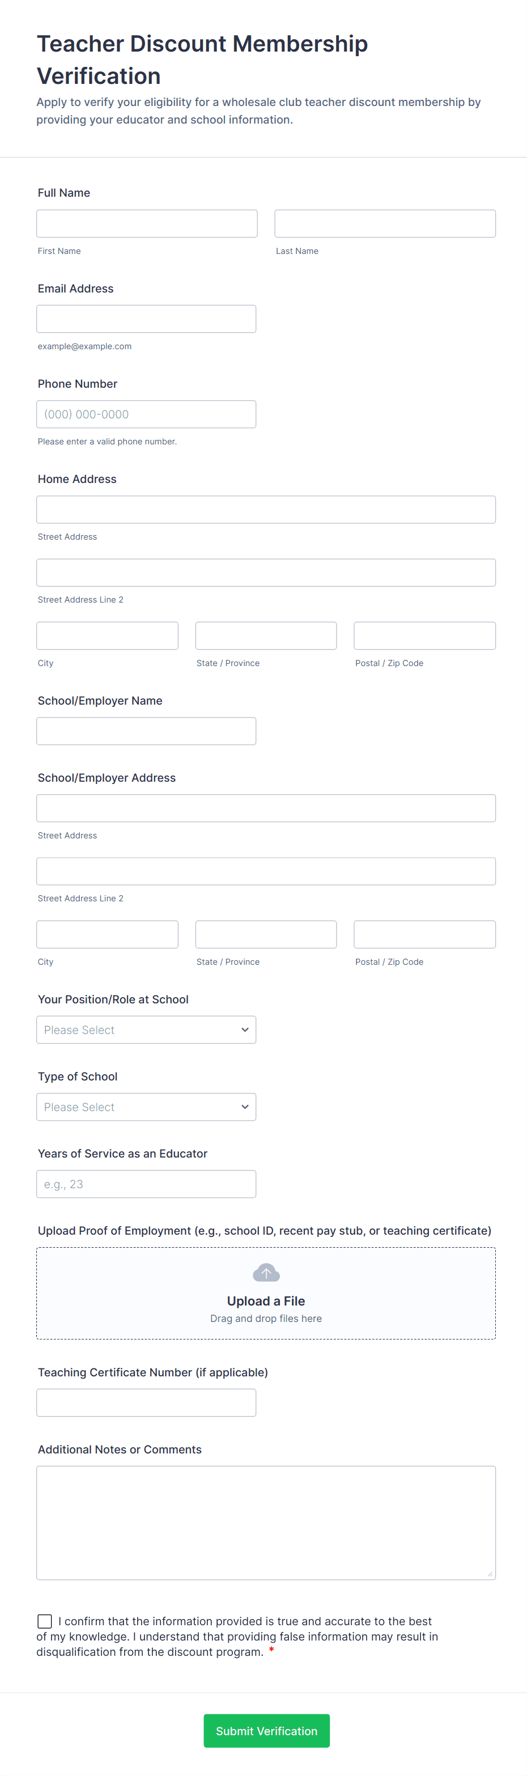This screenshot has height=1776, width=527.
Task: Click into the Phone Number field
Action: pos(146,414)
